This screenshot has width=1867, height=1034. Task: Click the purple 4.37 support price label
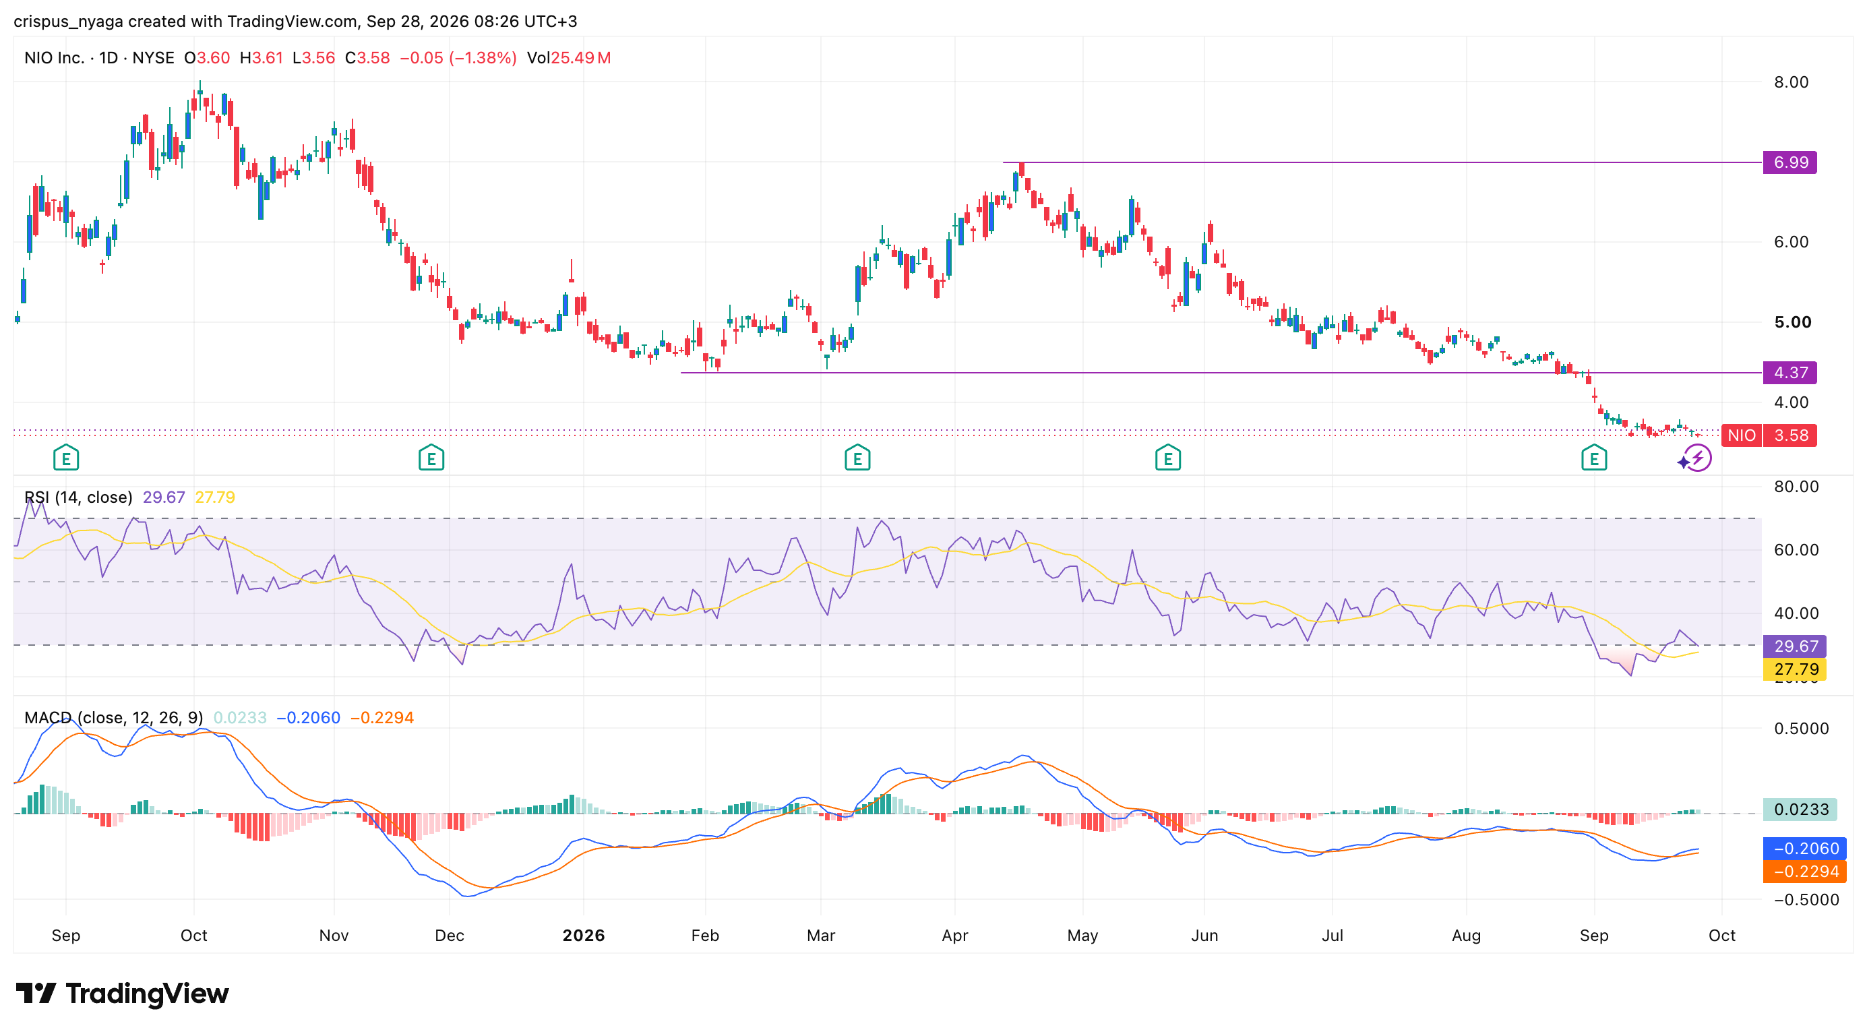click(x=1790, y=373)
